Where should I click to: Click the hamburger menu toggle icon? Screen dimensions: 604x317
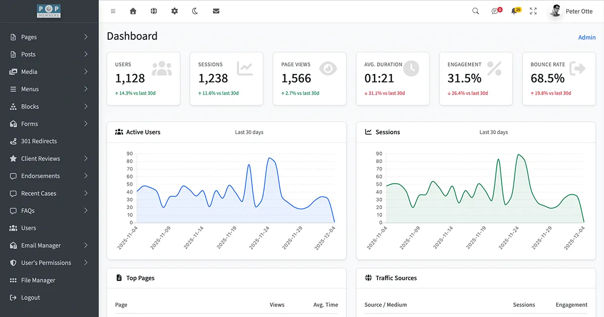113,11
